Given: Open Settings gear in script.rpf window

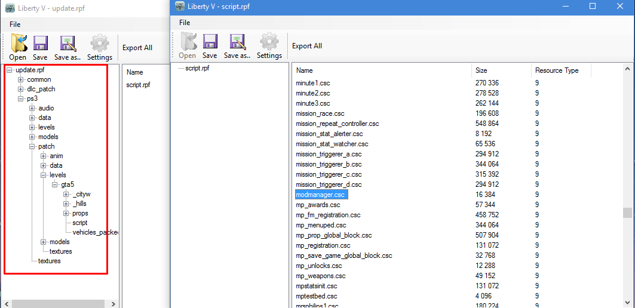Looking at the screenshot, I should (269, 41).
